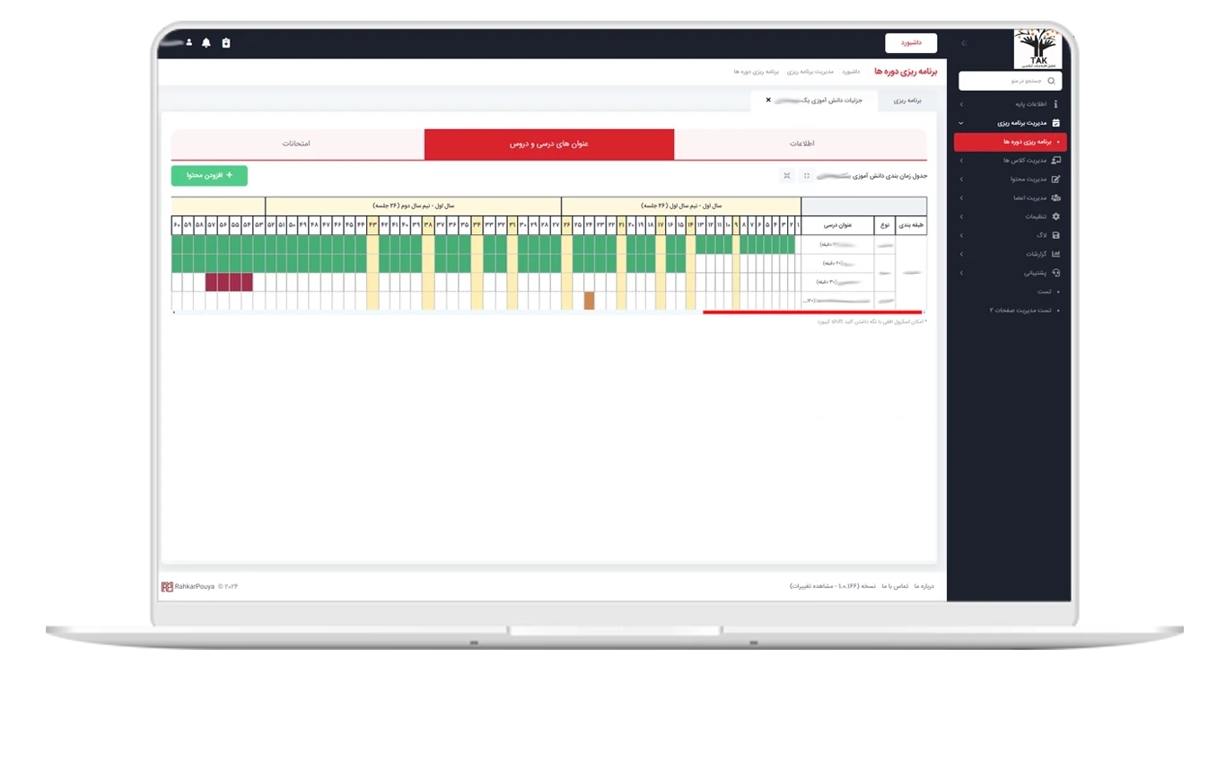Open the اطلاعات tab
This screenshot has width=1226, height=763.
801,145
